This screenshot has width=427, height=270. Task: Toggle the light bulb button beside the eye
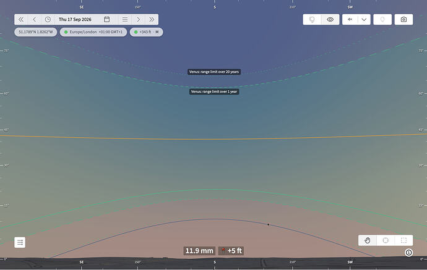312,20
